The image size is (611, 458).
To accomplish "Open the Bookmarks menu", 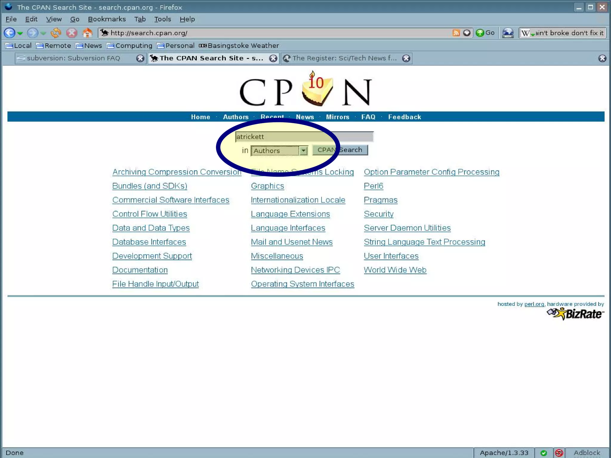I will 107,19.
